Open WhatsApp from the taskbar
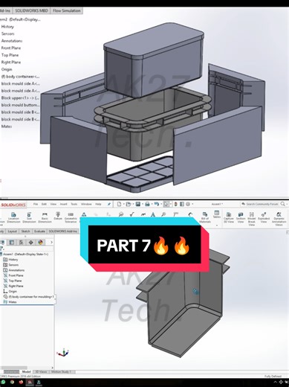 (3, 383)
